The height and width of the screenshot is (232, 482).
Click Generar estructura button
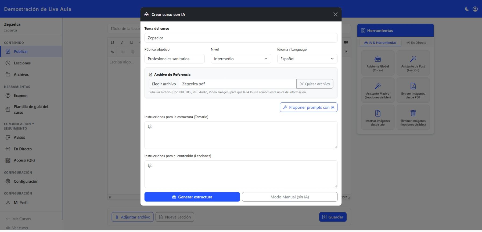pyautogui.click(x=192, y=197)
